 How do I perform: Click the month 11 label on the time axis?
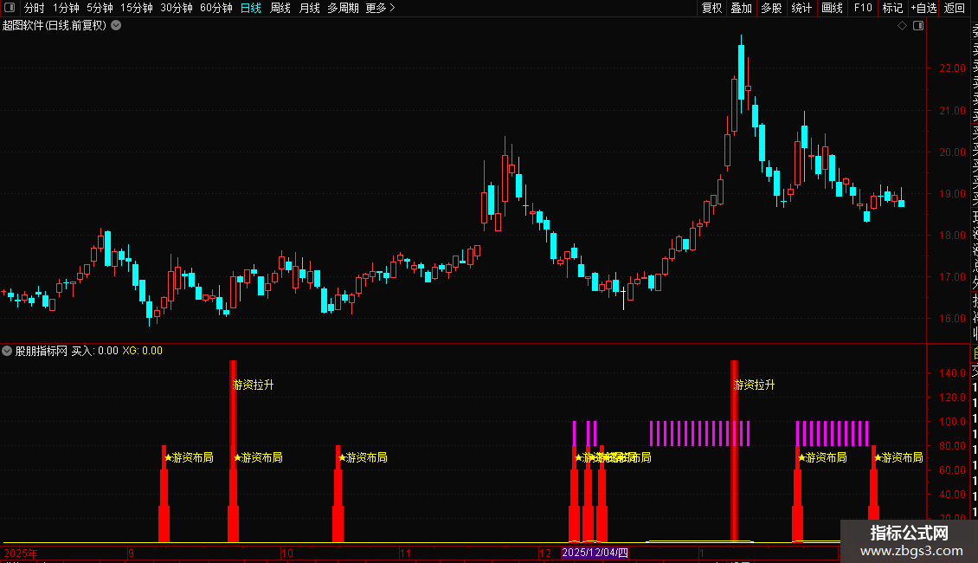(405, 553)
